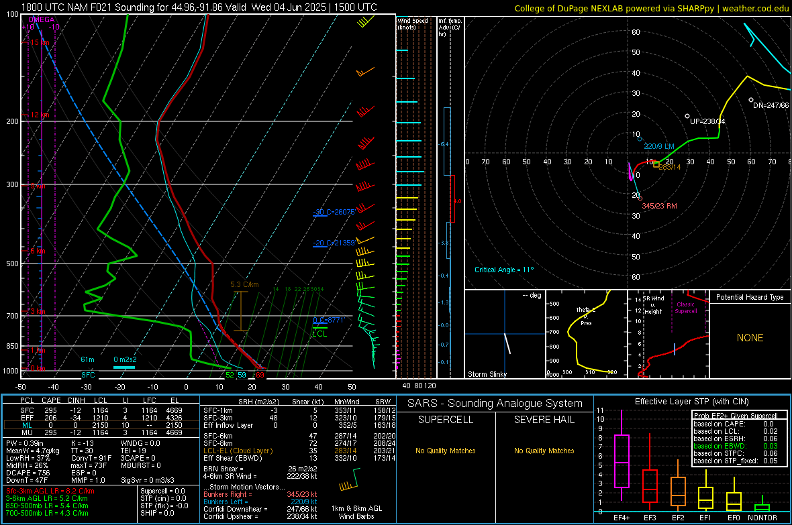Click the Wind Speed (knots) header
Image resolution: width=792 pixels, height=525 pixels.
[x=412, y=23]
